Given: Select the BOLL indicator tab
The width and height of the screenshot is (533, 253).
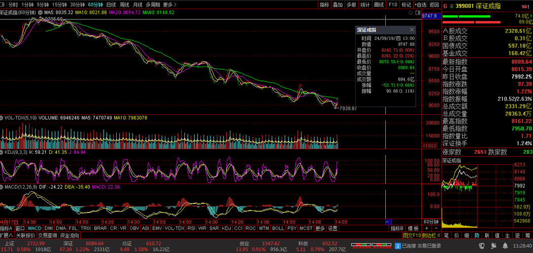Looking at the screenshot, I should (278, 229).
